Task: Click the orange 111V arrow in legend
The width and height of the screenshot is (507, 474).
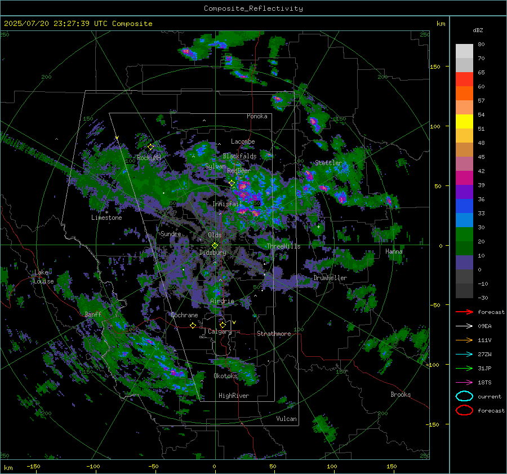Action: pos(464,340)
